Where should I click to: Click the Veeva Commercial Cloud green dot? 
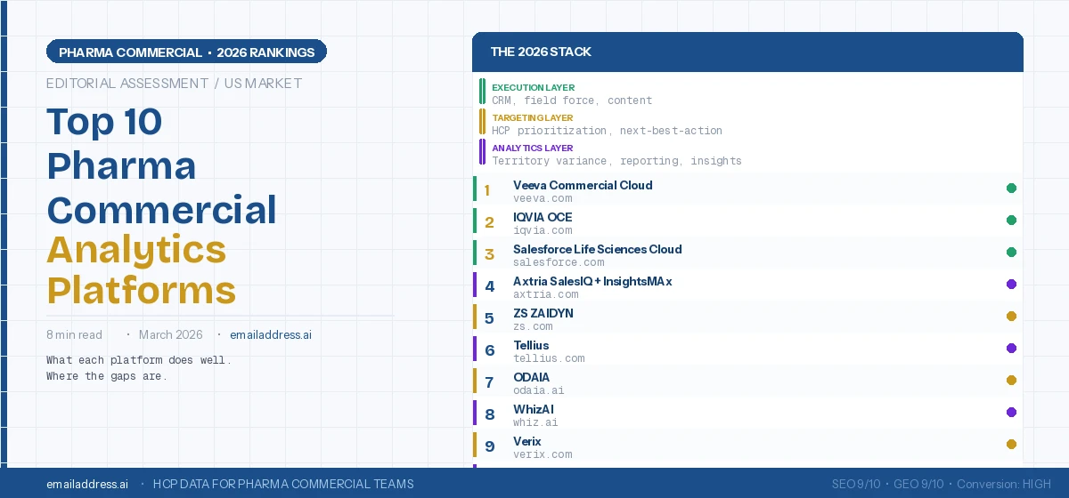(x=1011, y=189)
